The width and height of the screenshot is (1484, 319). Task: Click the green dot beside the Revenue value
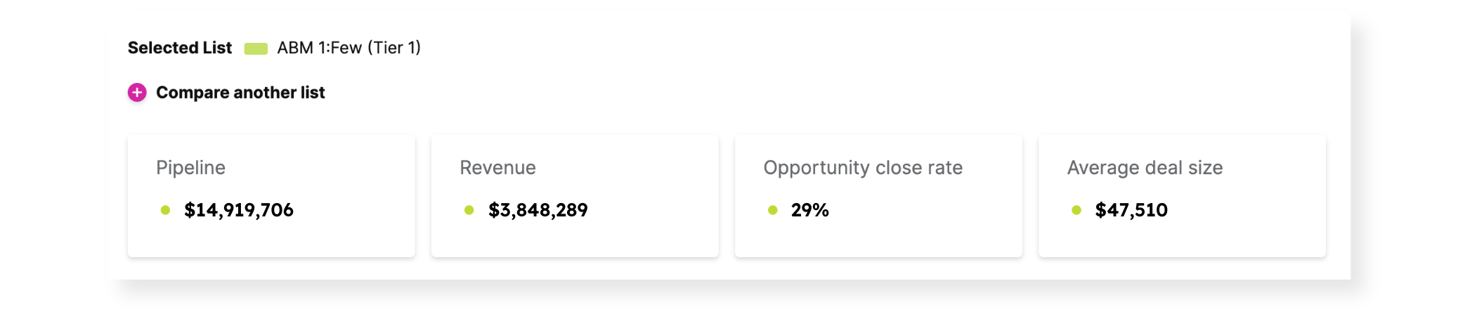pos(469,210)
